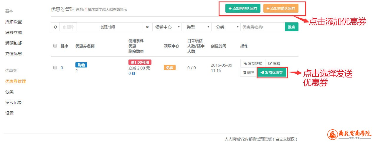Click 添加充值优惠券 to add a recharge coupon

click(x=280, y=9)
